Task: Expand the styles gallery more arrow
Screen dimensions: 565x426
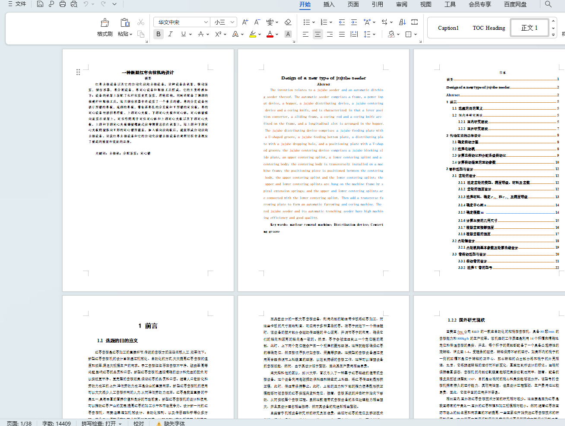Action: 553,35
